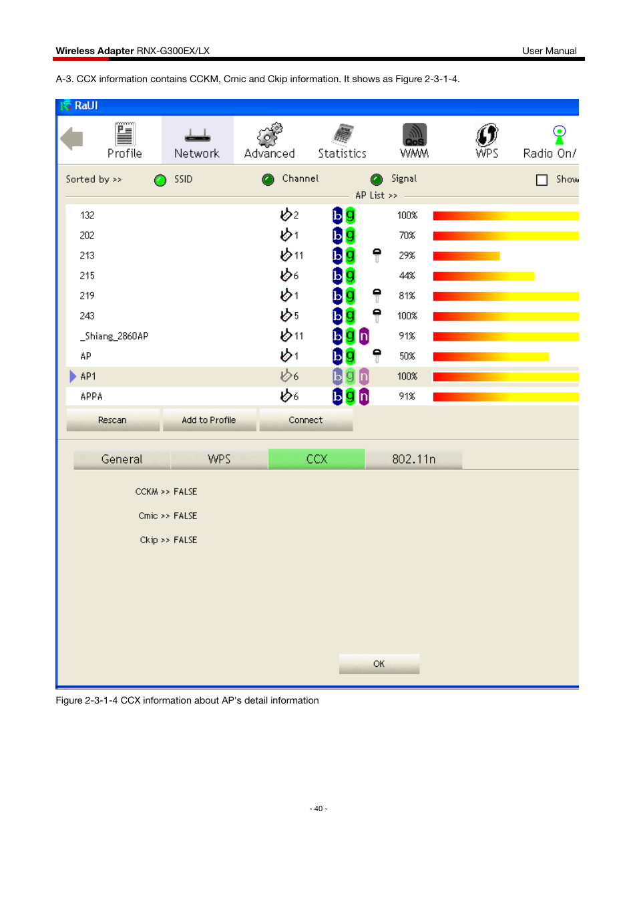The width and height of the screenshot is (637, 902).
Task: Click the purple n icon for _Shiang_2860AP
Action: 364,336
